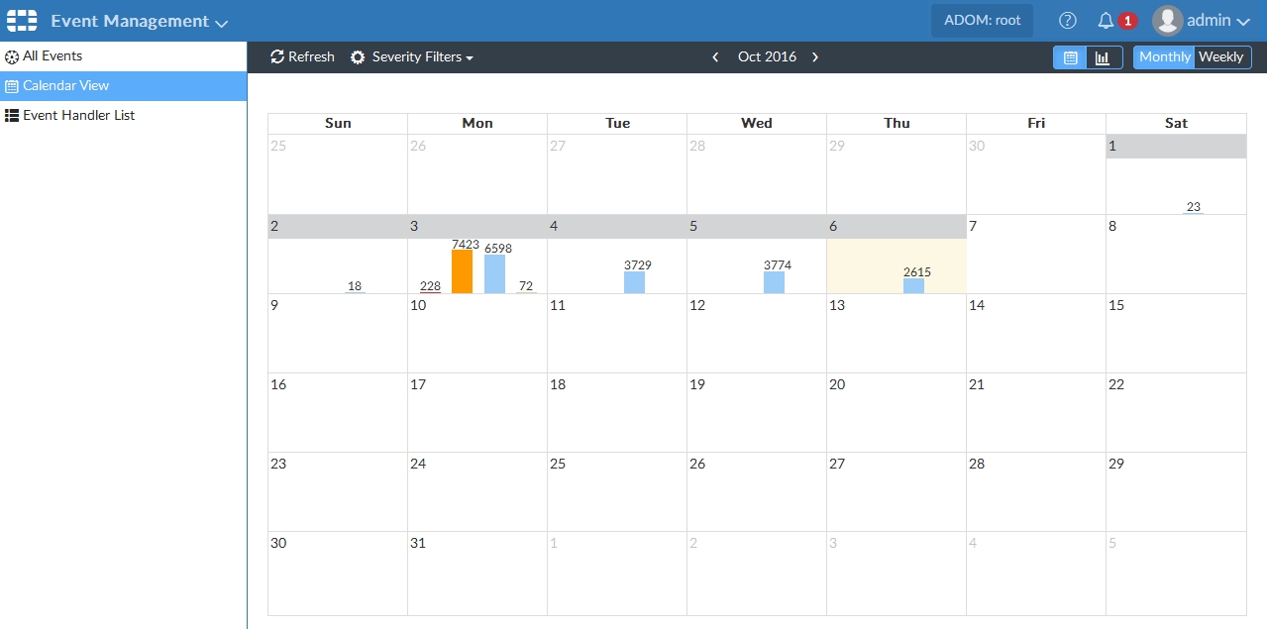Click the blue 6598 bar on Oct 3
This screenshot has height=629, width=1267.
(x=494, y=273)
